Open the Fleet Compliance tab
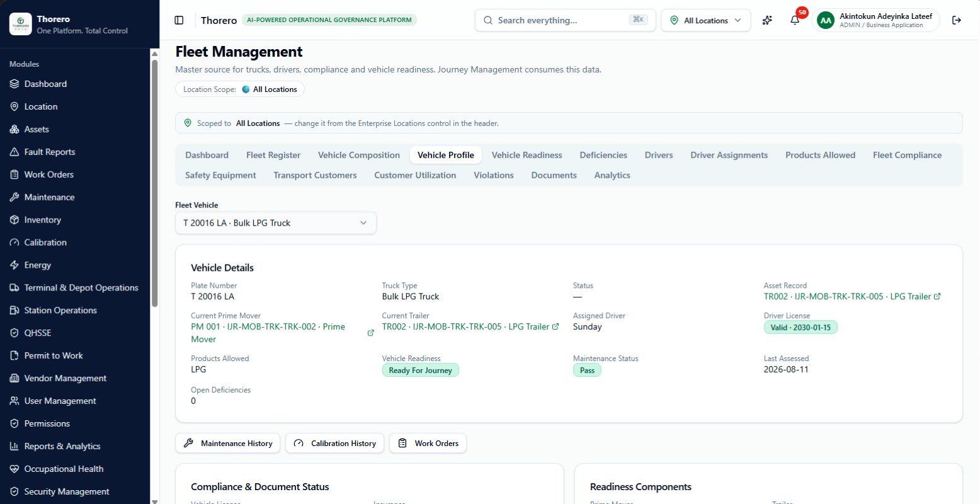The width and height of the screenshot is (980, 504). [x=908, y=155]
